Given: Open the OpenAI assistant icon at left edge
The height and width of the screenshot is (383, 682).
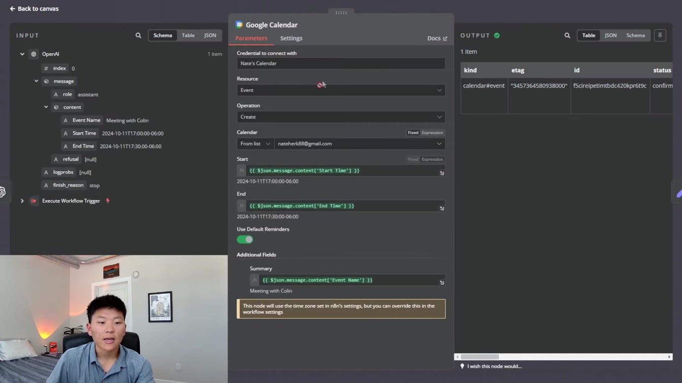Looking at the screenshot, I should point(3,192).
